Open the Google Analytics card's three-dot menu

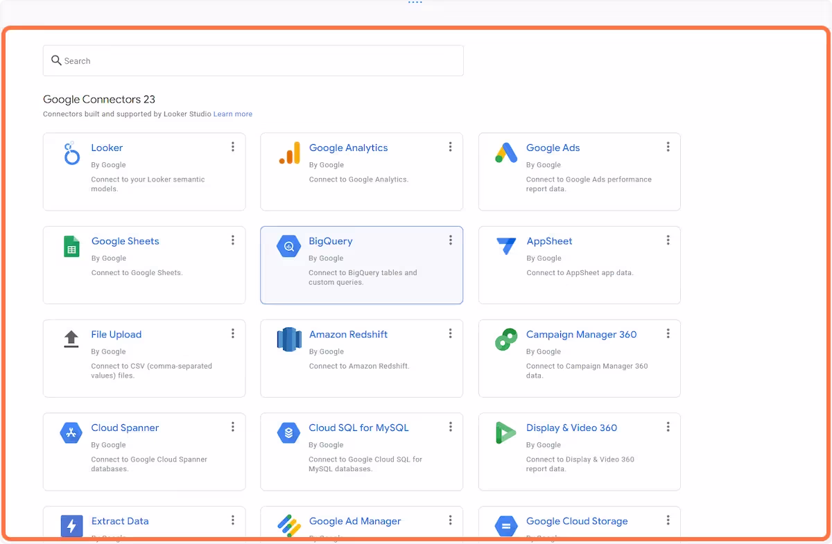point(450,147)
